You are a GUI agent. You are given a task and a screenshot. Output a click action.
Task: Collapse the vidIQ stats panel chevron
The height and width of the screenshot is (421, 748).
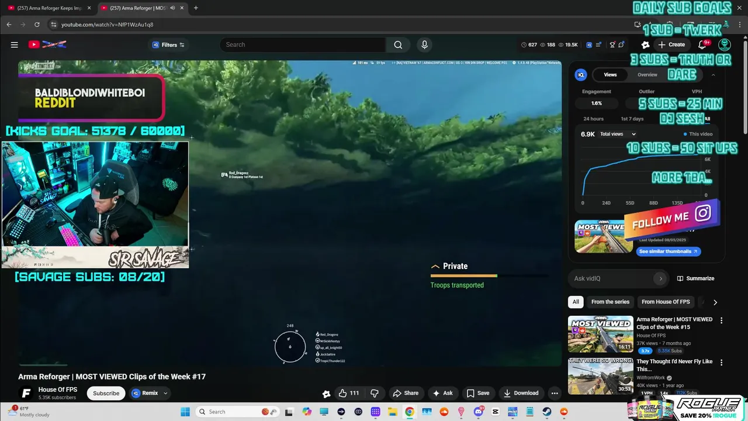tap(713, 75)
